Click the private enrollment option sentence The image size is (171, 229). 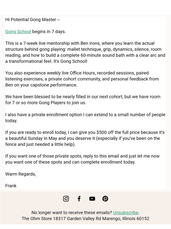pos(85,117)
